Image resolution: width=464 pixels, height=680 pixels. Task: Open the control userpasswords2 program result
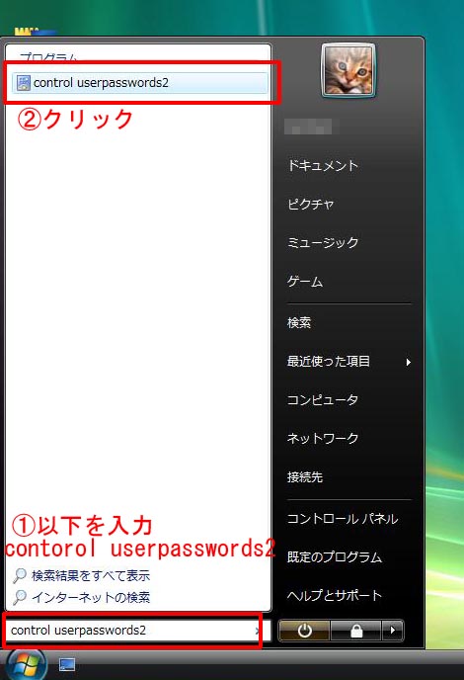(x=140, y=82)
